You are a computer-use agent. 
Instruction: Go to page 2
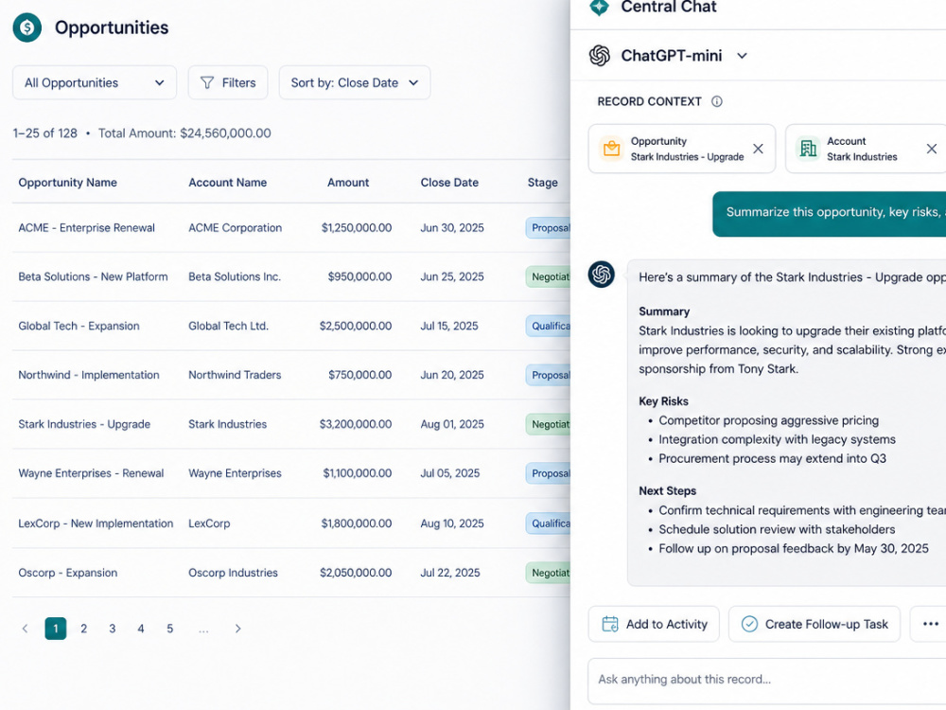(x=84, y=629)
